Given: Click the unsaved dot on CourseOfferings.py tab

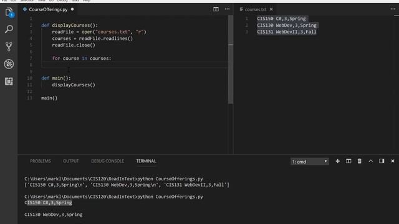Looking at the screenshot, I should pos(72,9).
